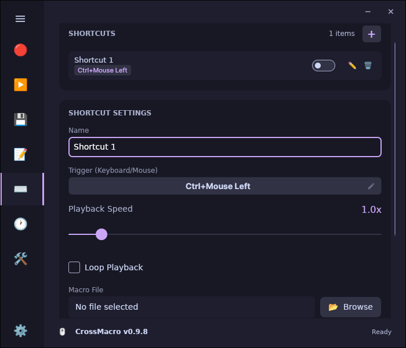
Task: Toggle the Shortcut 1 enable switch
Action: [x=324, y=66]
